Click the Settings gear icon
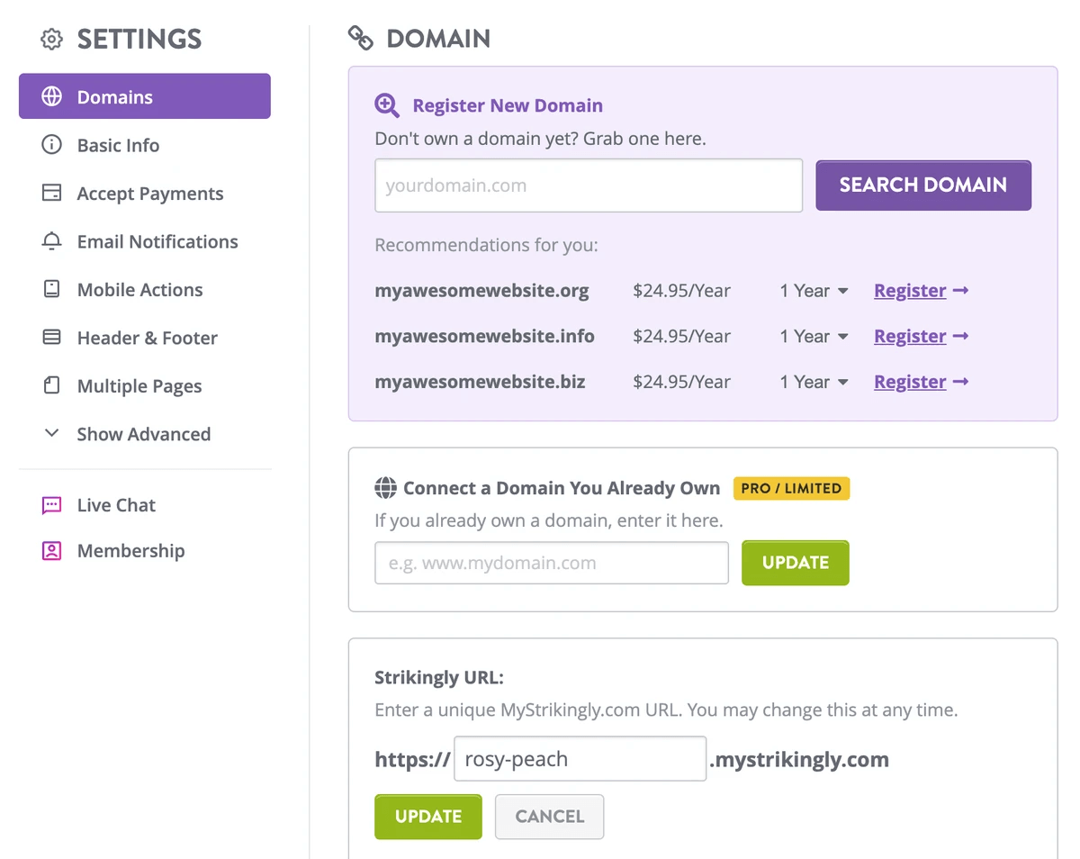1080x859 pixels. (51, 39)
